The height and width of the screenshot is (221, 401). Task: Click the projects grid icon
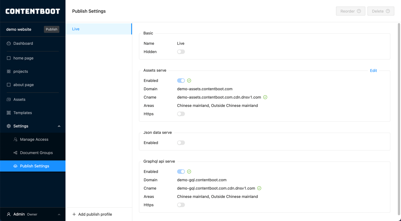click(x=9, y=71)
